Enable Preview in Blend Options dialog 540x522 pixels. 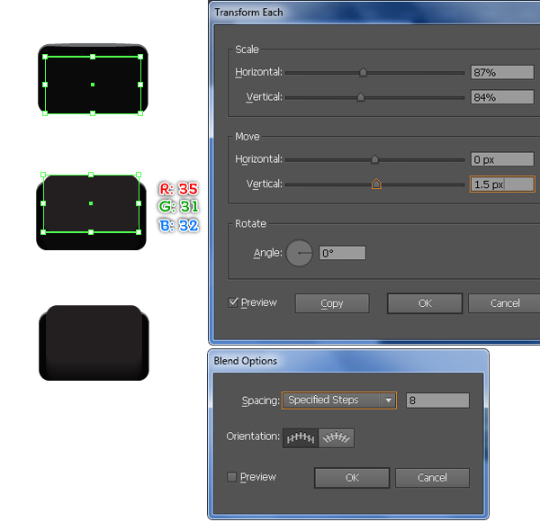(232, 477)
